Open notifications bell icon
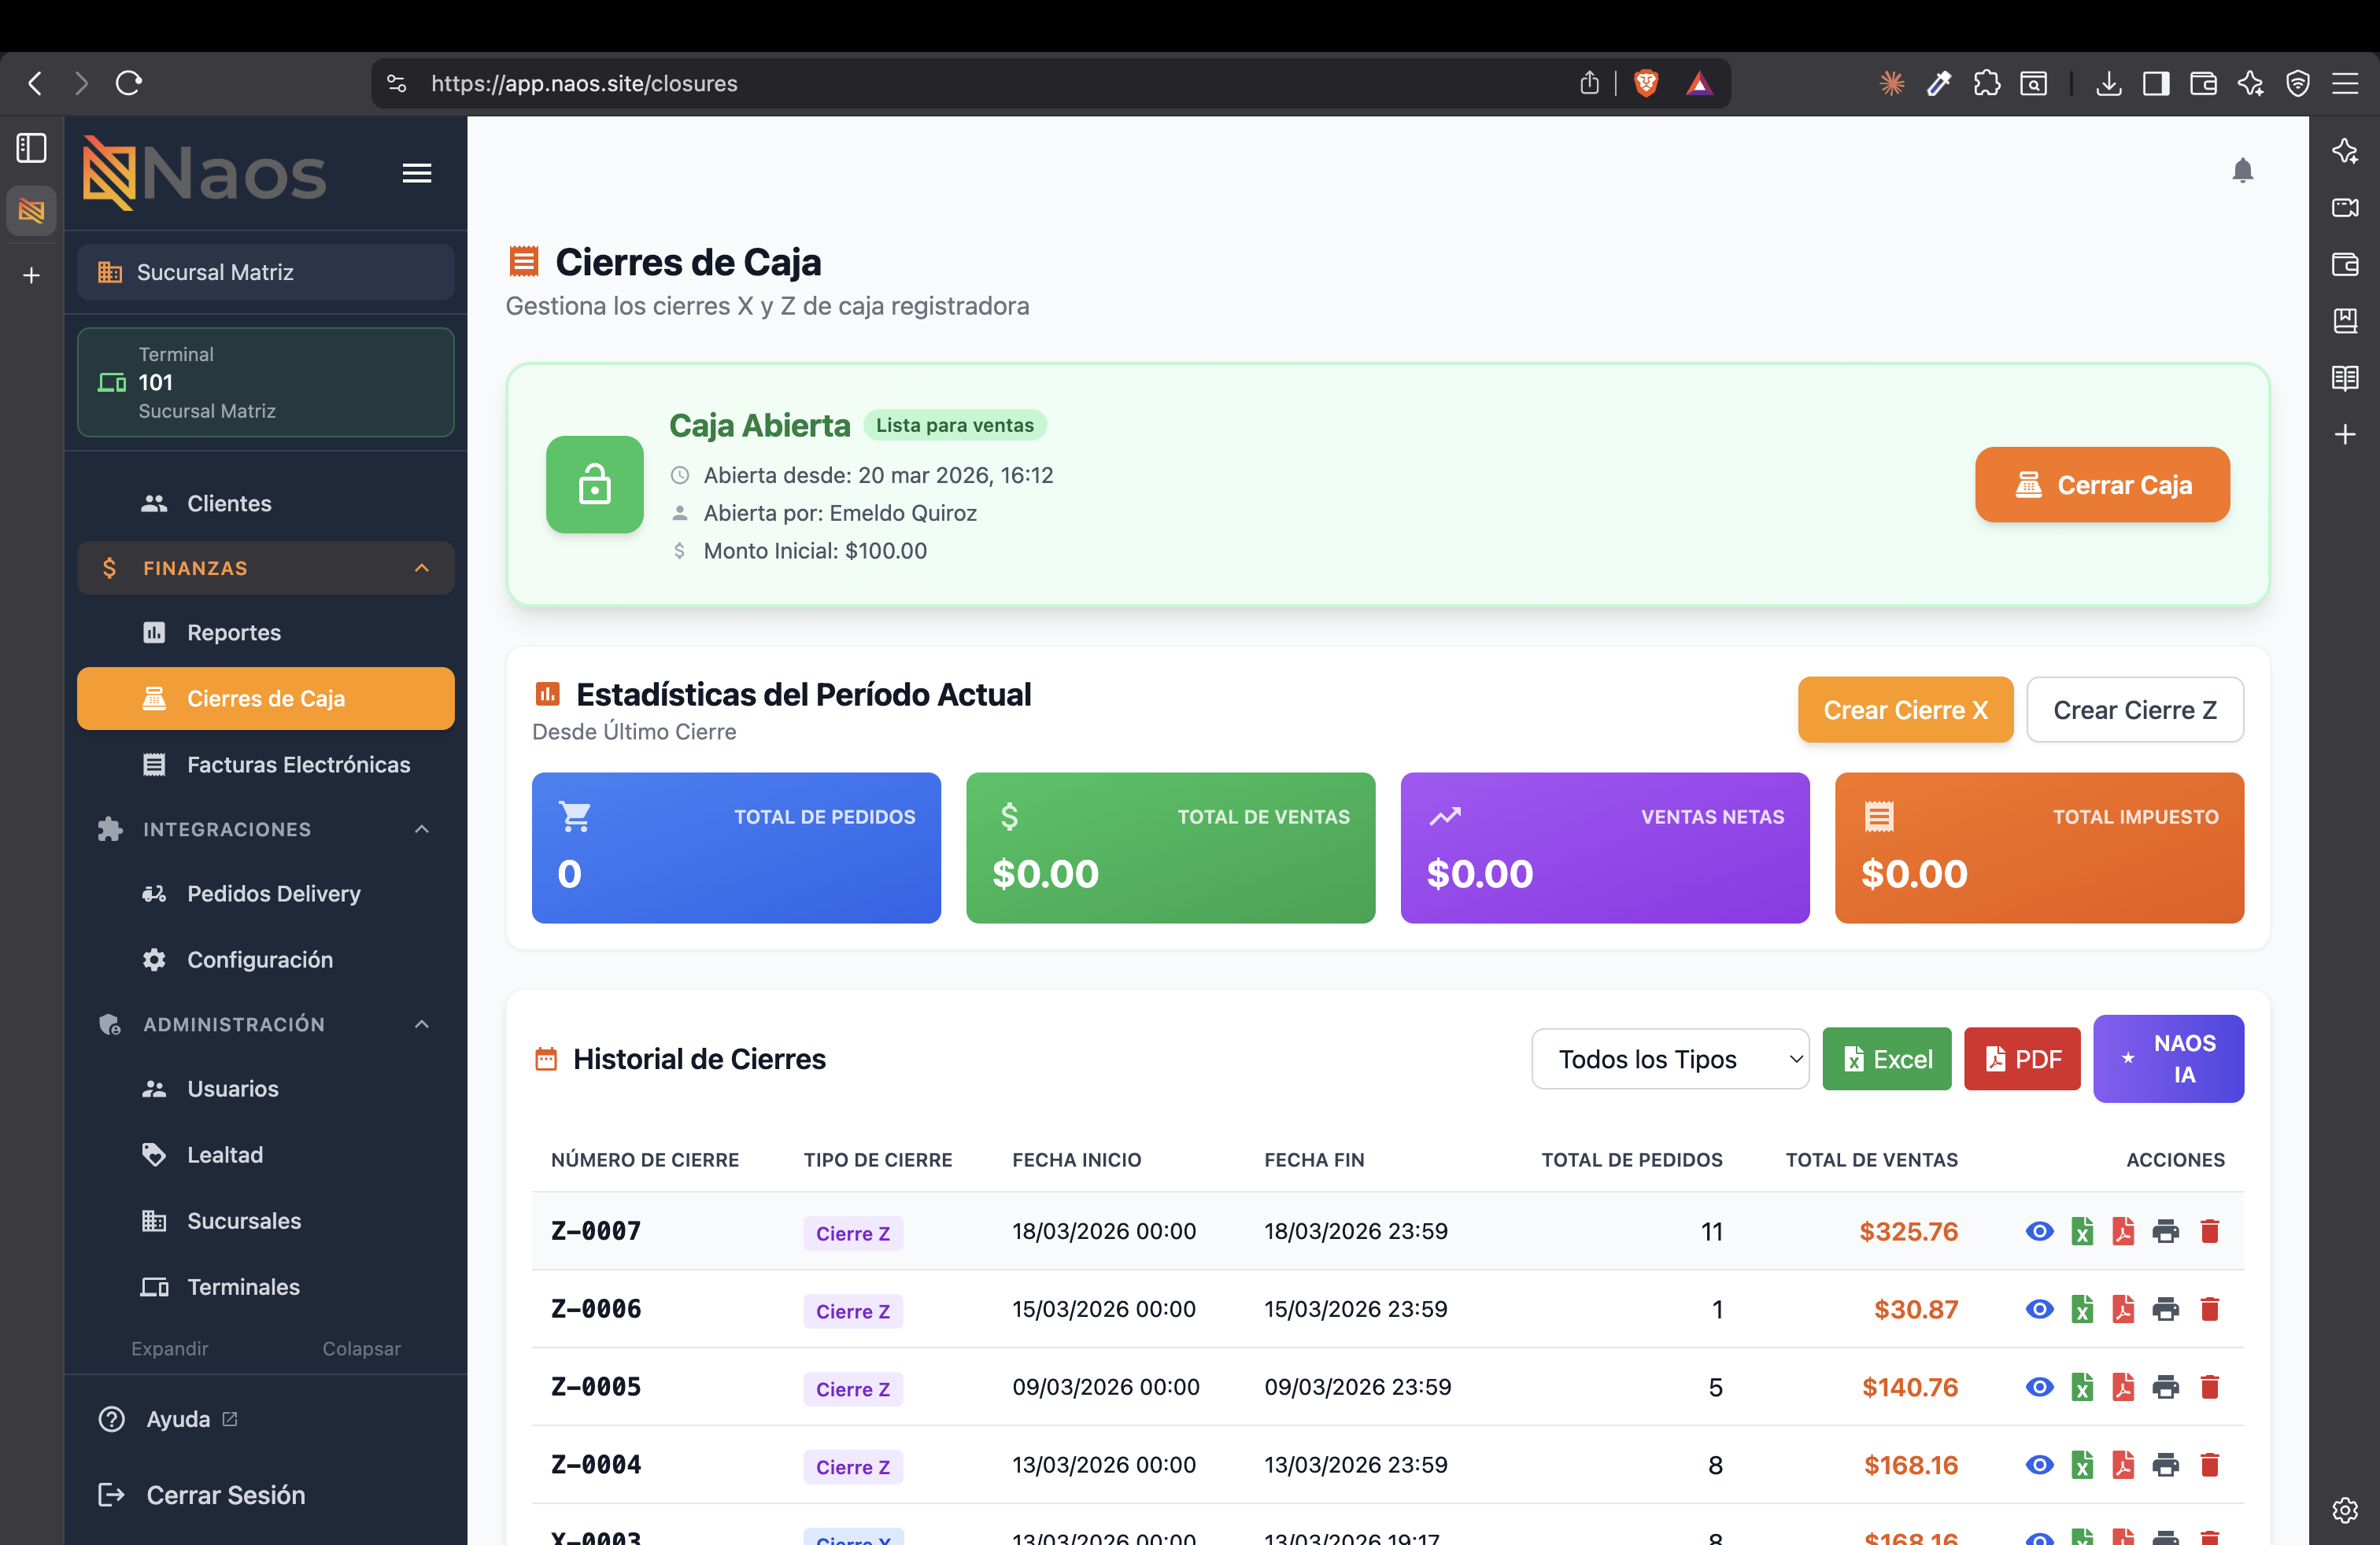Screen dimensions: 2380x1545 tap(2242, 171)
